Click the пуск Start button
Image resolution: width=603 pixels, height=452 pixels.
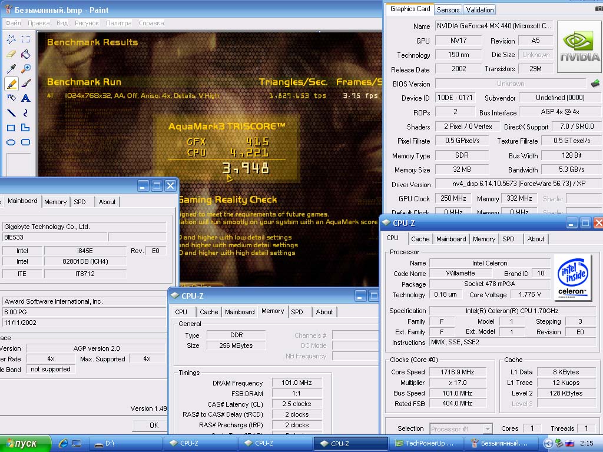click(25, 444)
